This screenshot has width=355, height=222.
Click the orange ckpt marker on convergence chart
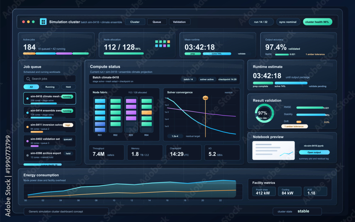[205, 98]
